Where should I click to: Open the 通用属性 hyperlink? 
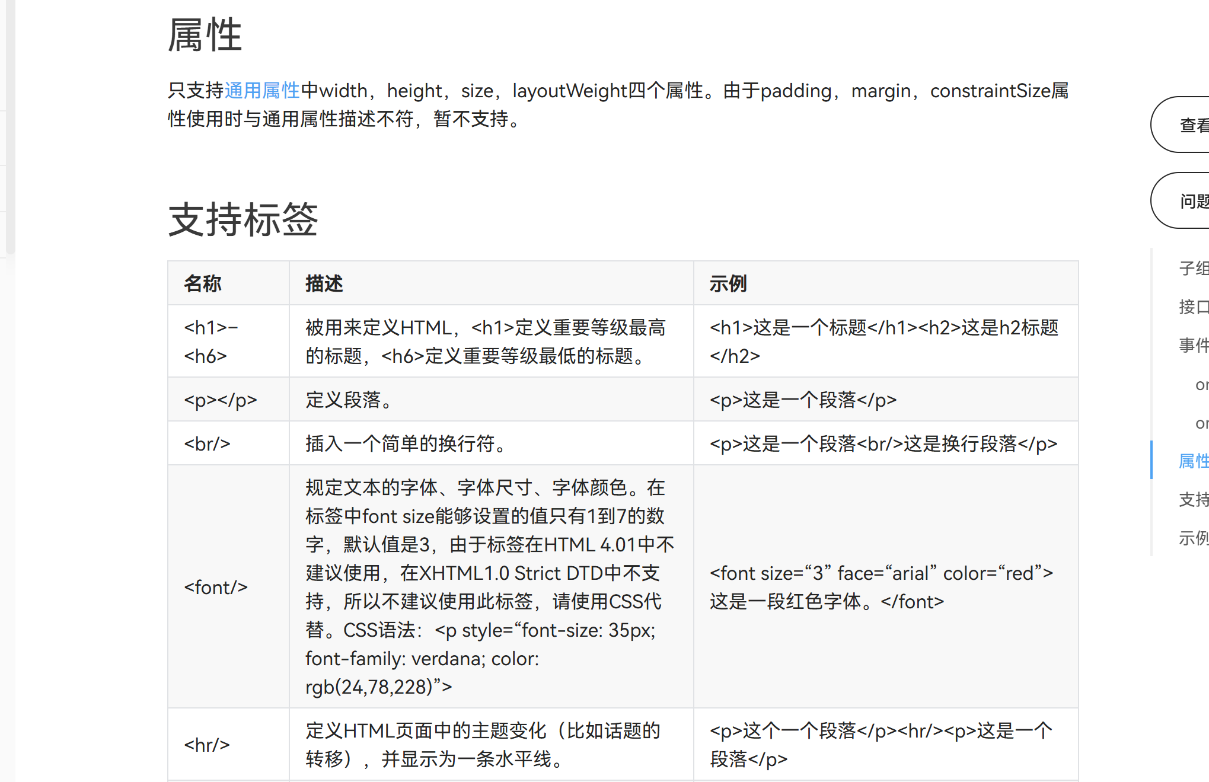click(x=262, y=91)
